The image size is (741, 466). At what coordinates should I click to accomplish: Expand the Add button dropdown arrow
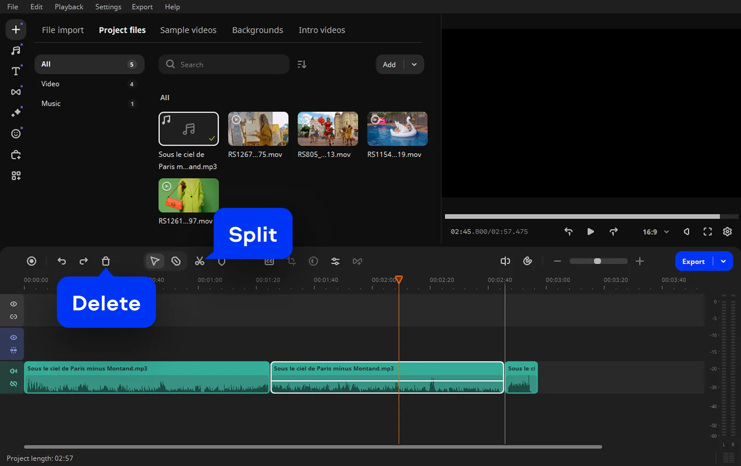point(414,65)
